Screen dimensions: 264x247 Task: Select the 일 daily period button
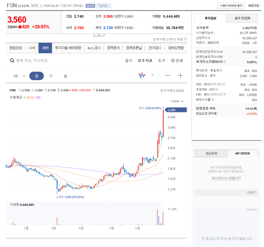[x=37, y=76]
